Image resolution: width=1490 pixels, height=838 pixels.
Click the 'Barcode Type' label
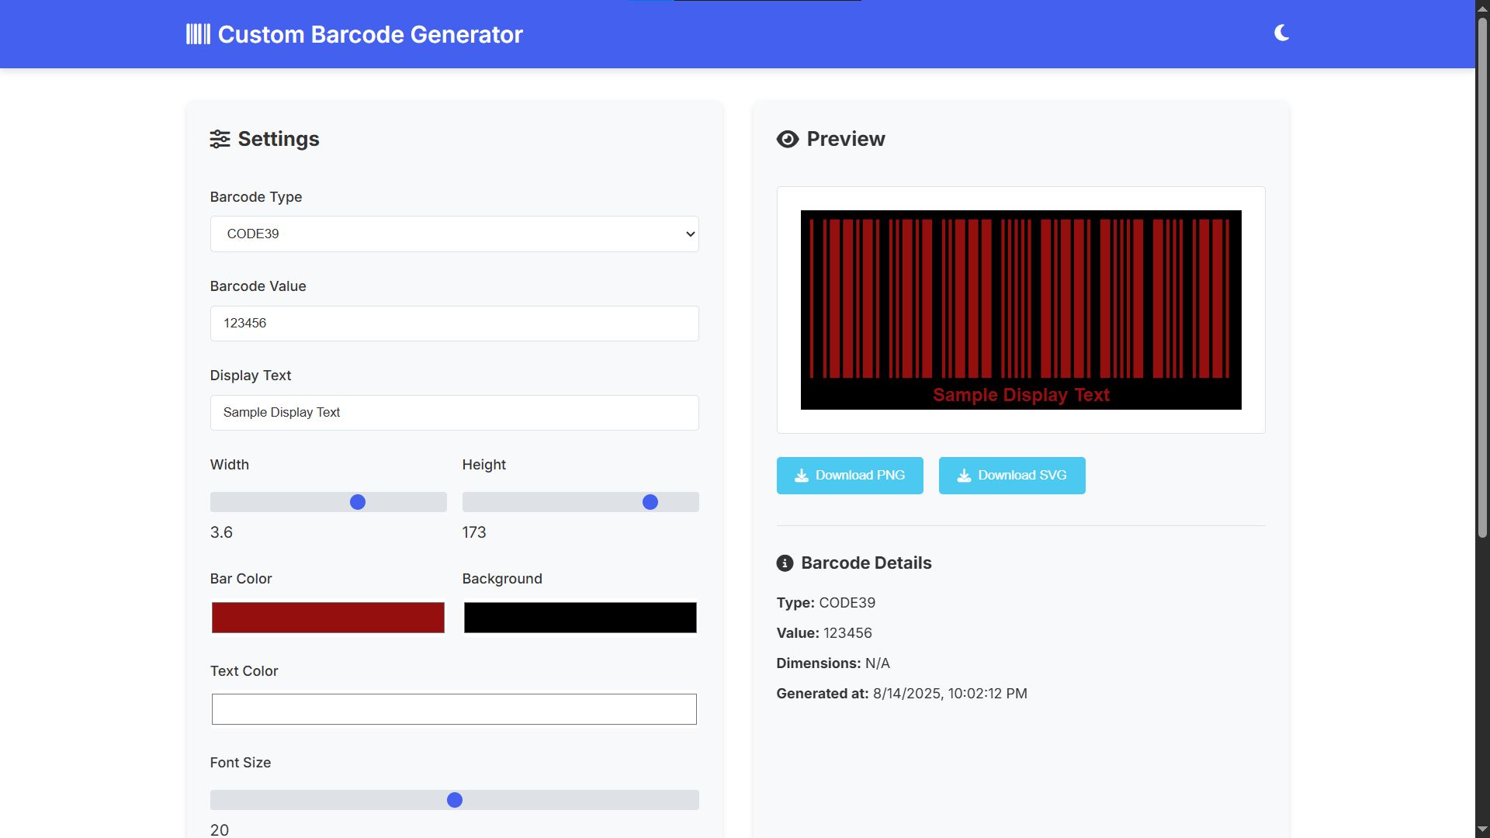click(256, 197)
